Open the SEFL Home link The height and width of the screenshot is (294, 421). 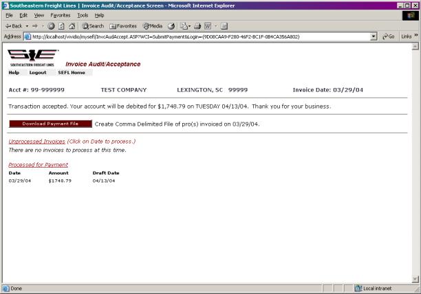pos(71,72)
